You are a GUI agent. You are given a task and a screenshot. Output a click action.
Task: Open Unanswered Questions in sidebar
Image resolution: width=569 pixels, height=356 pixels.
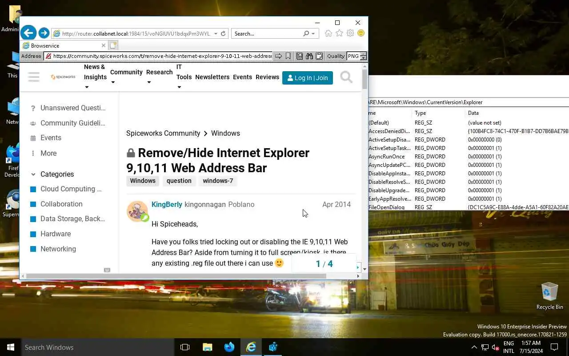click(68, 108)
